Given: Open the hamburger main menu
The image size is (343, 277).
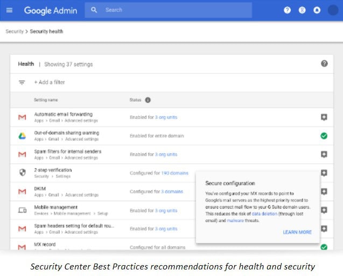Looking at the screenshot, I should click(9, 10).
